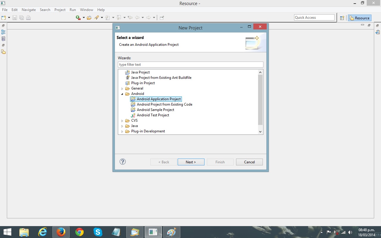Open the Next Annotation dropdown arrow
This screenshot has height=238, width=381.
[x=113, y=18]
